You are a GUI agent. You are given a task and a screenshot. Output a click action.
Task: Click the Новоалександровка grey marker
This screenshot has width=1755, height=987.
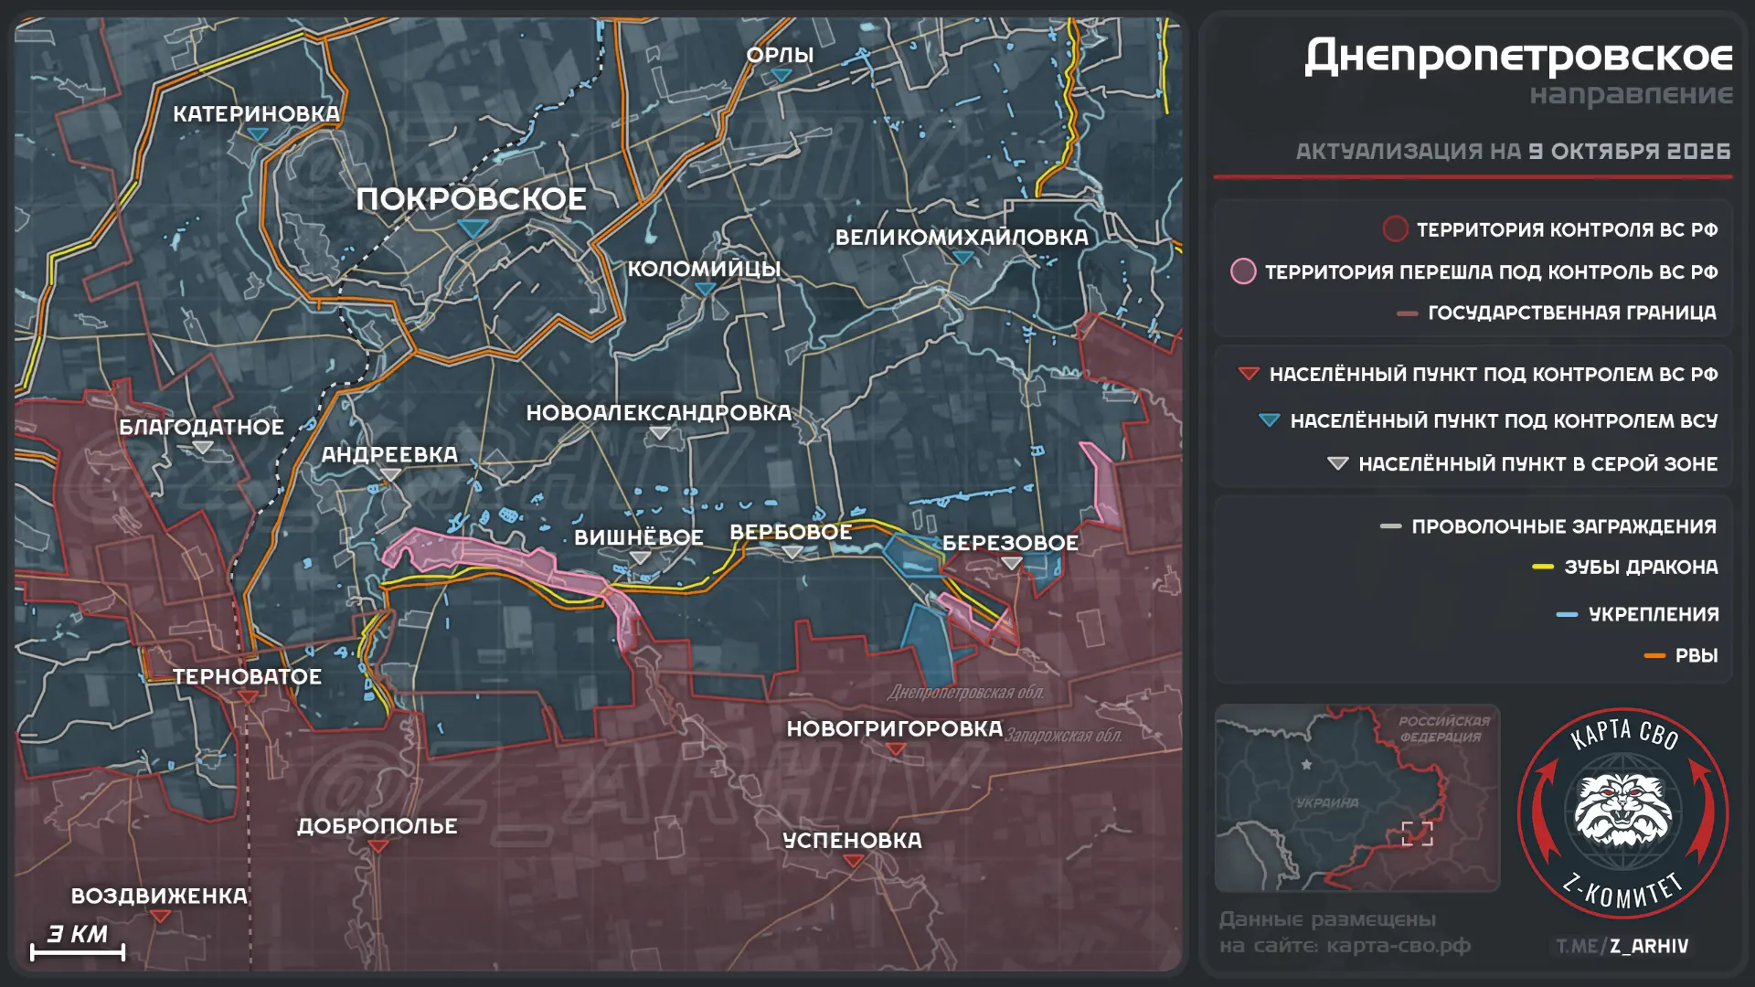[x=659, y=433]
